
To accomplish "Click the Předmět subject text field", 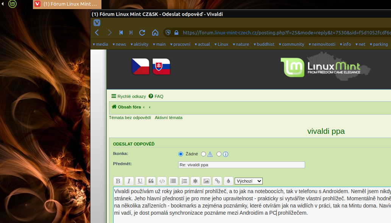I will click(x=241, y=165).
